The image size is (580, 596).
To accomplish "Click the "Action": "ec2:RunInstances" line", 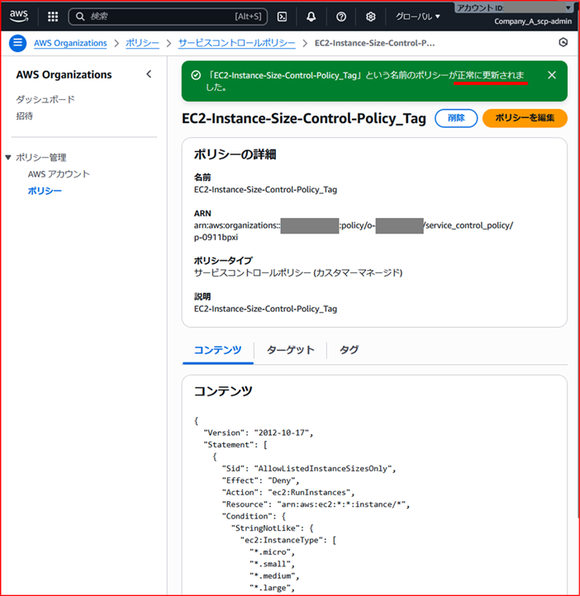I will (288, 492).
